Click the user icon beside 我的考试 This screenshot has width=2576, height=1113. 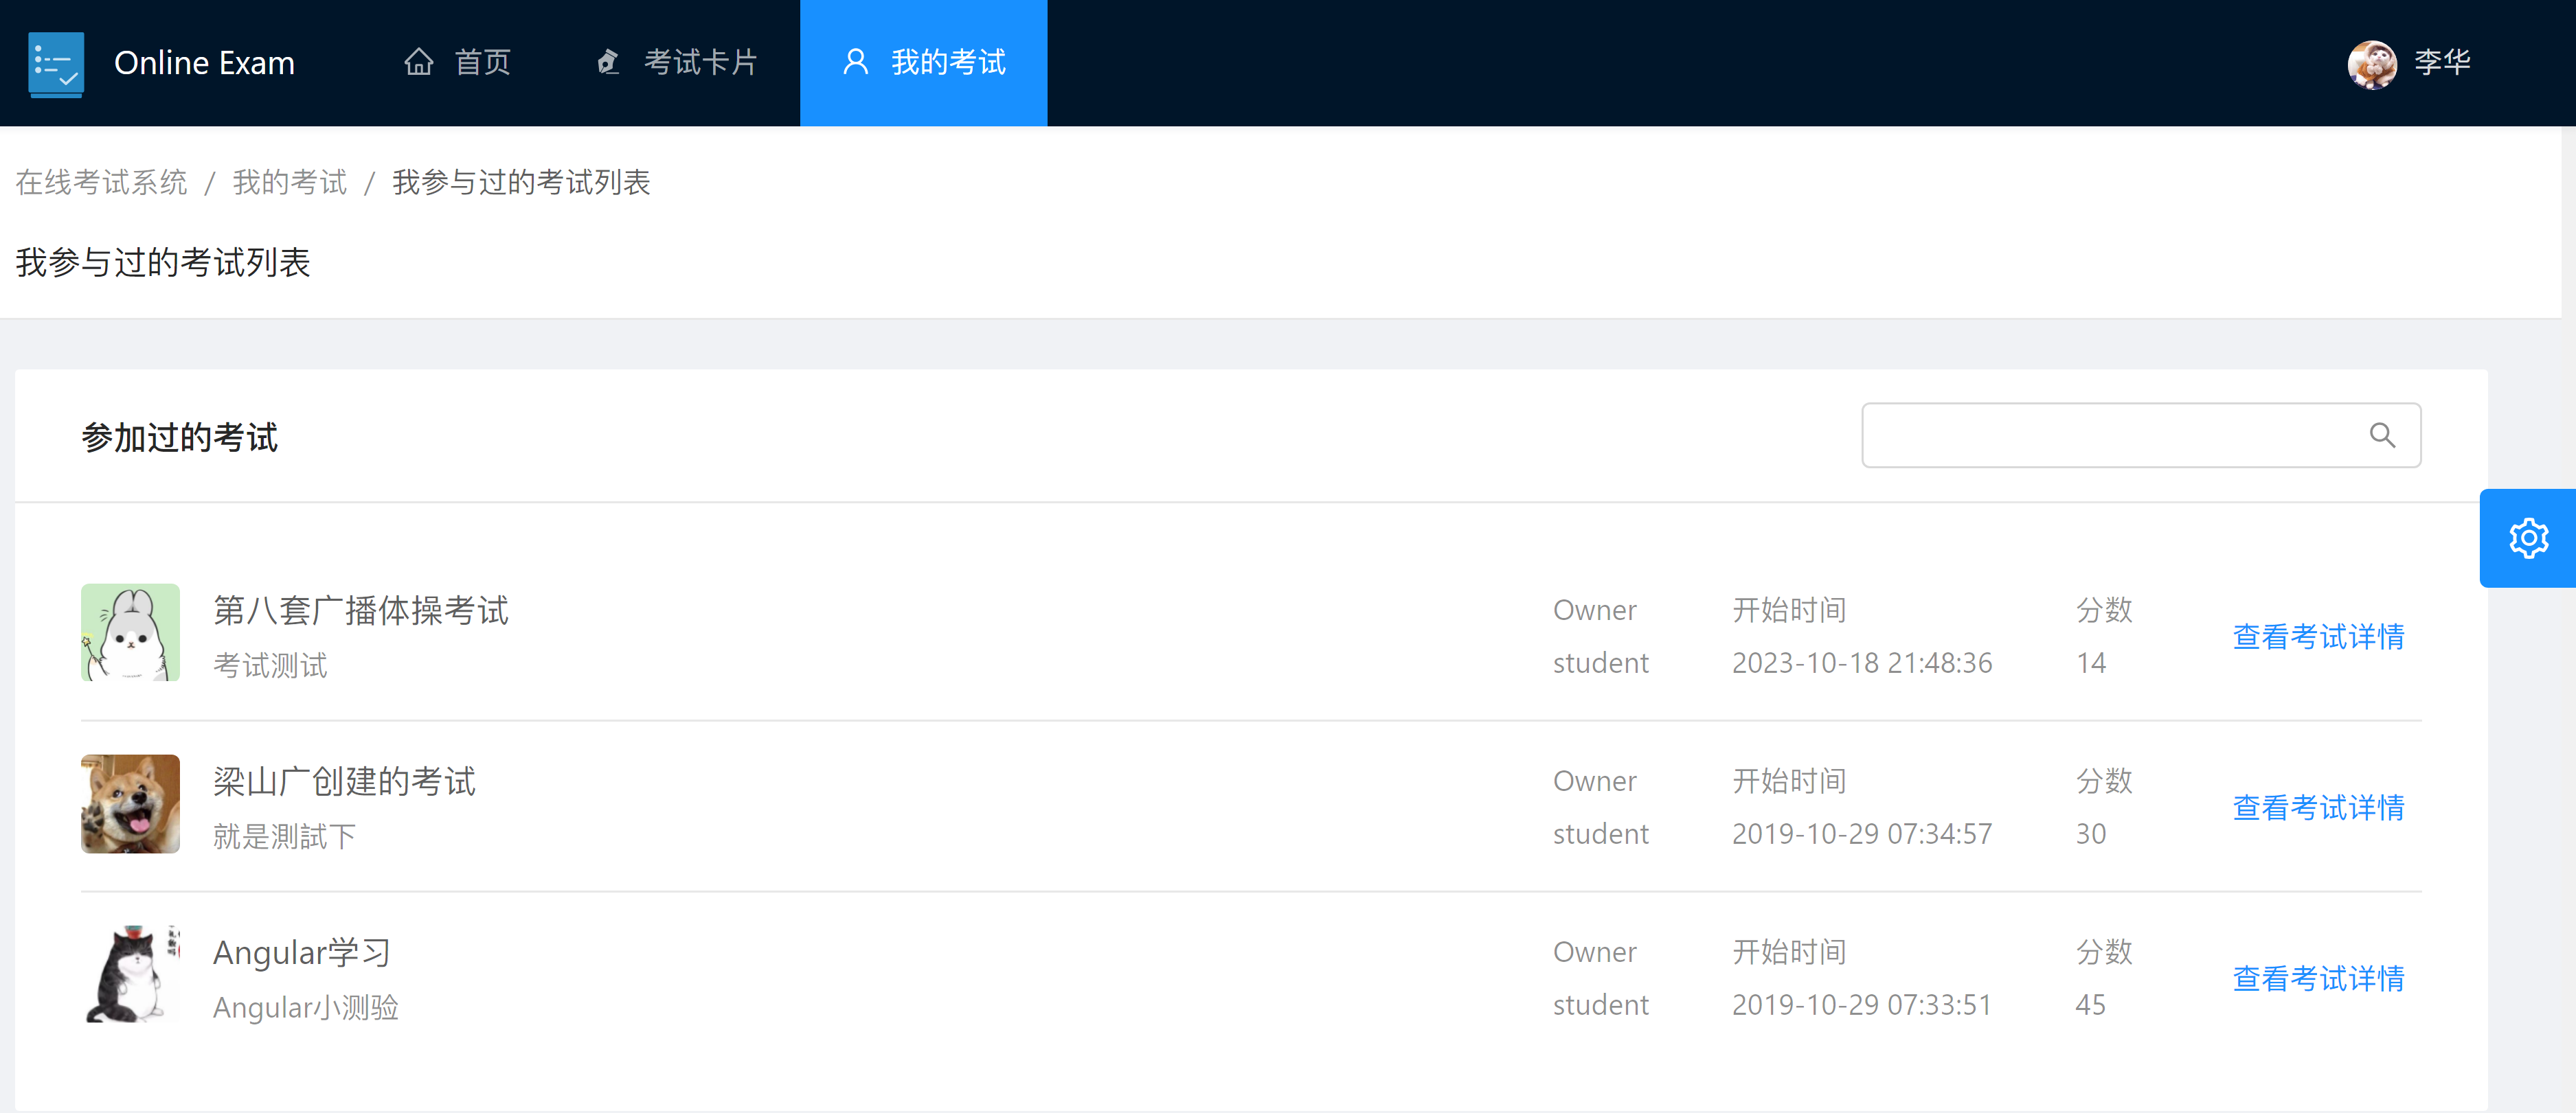855,62
